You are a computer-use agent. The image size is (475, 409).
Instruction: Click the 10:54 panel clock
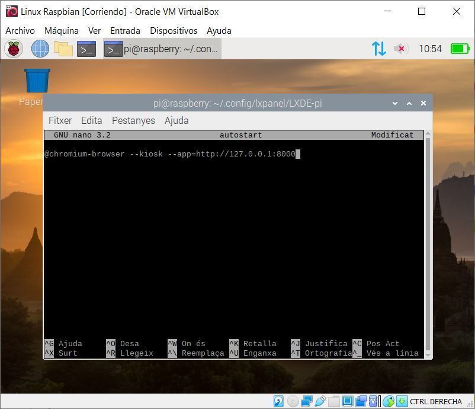[x=430, y=49]
